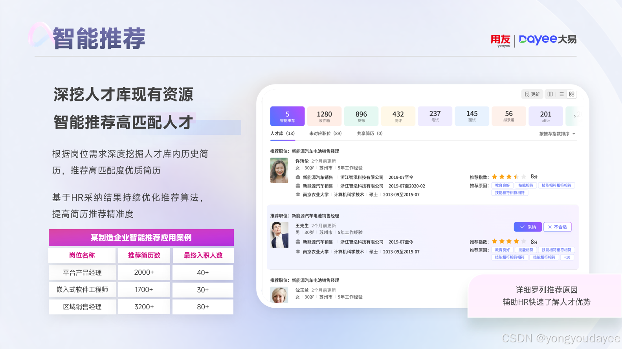This screenshot has height=349, width=622.
Task: Select the 未对应职位 (89) tab
Action: coord(325,134)
